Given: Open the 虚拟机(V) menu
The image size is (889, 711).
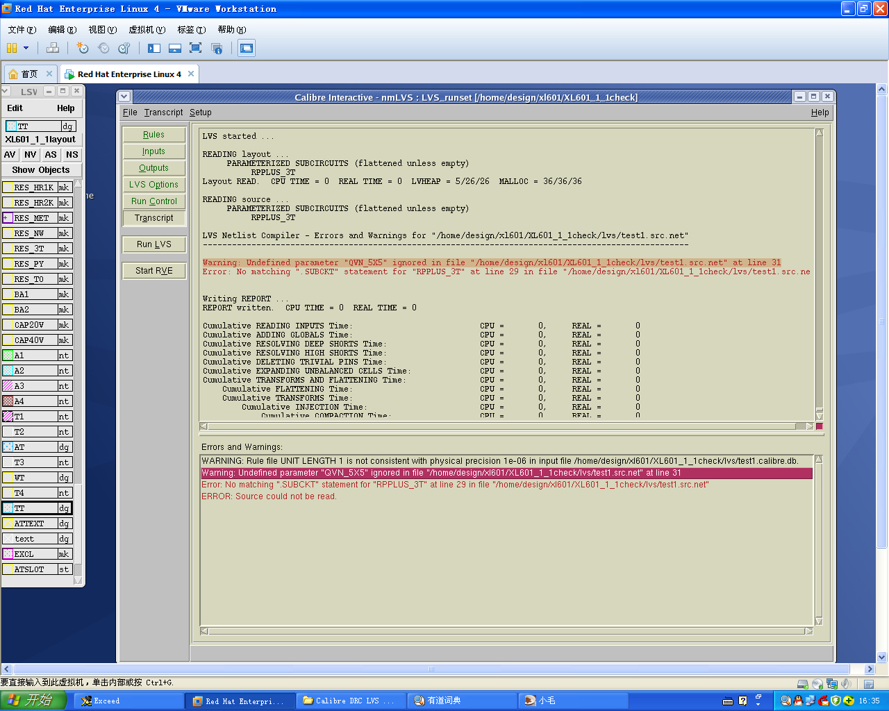Looking at the screenshot, I should [x=147, y=29].
